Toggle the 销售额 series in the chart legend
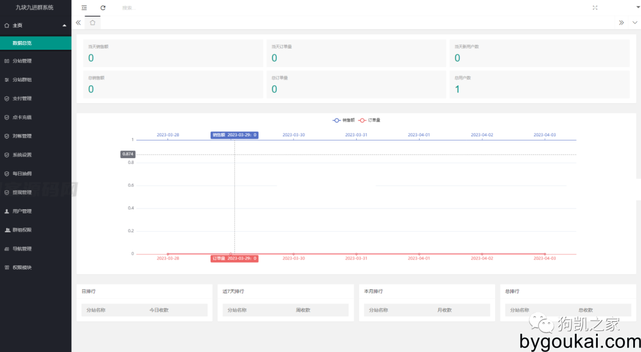 pyautogui.click(x=344, y=120)
